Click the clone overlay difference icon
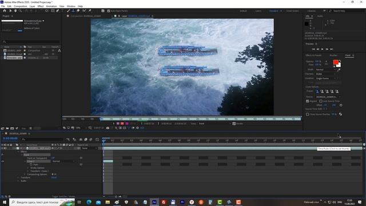Viewport: 366px width, 206px height. click(x=341, y=114)
